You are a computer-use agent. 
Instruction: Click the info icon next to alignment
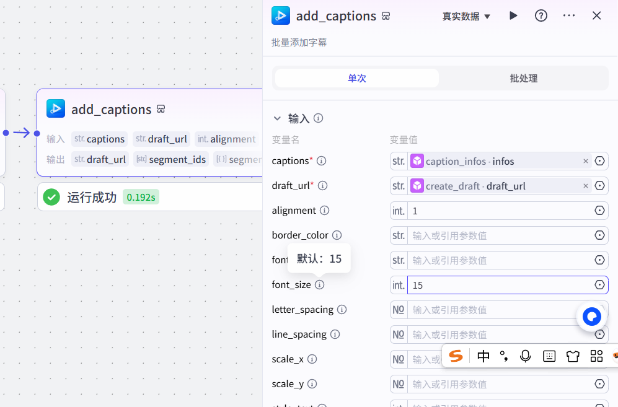[x=324, y=211]
